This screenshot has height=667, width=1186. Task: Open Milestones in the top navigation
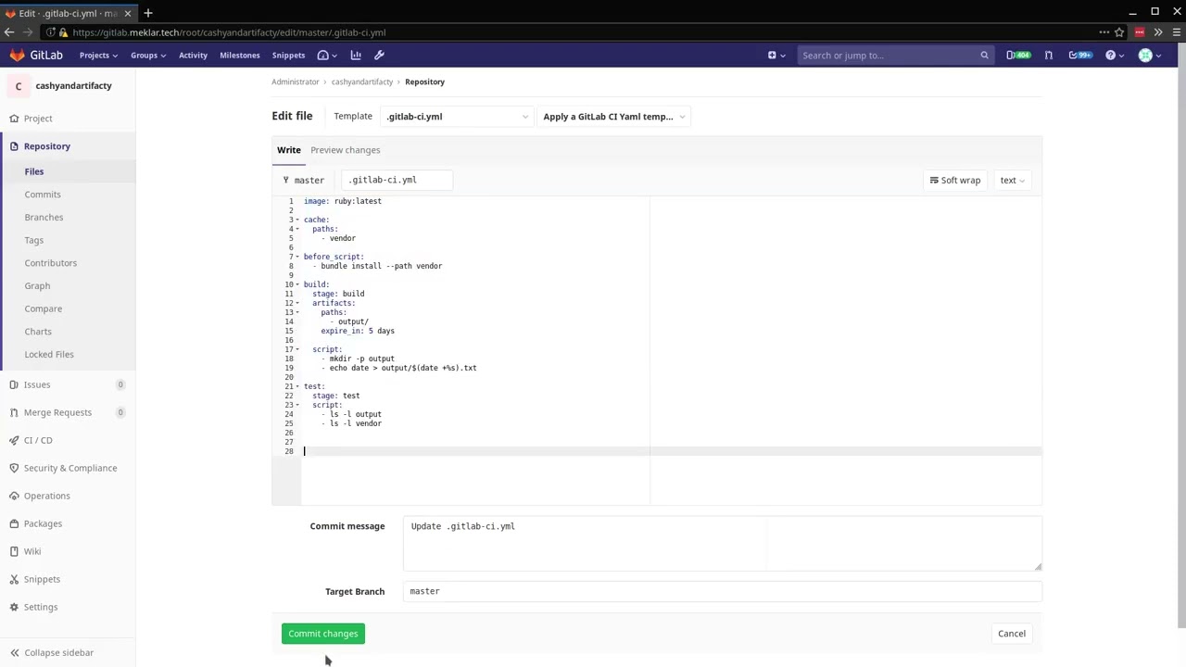[240, 55]
